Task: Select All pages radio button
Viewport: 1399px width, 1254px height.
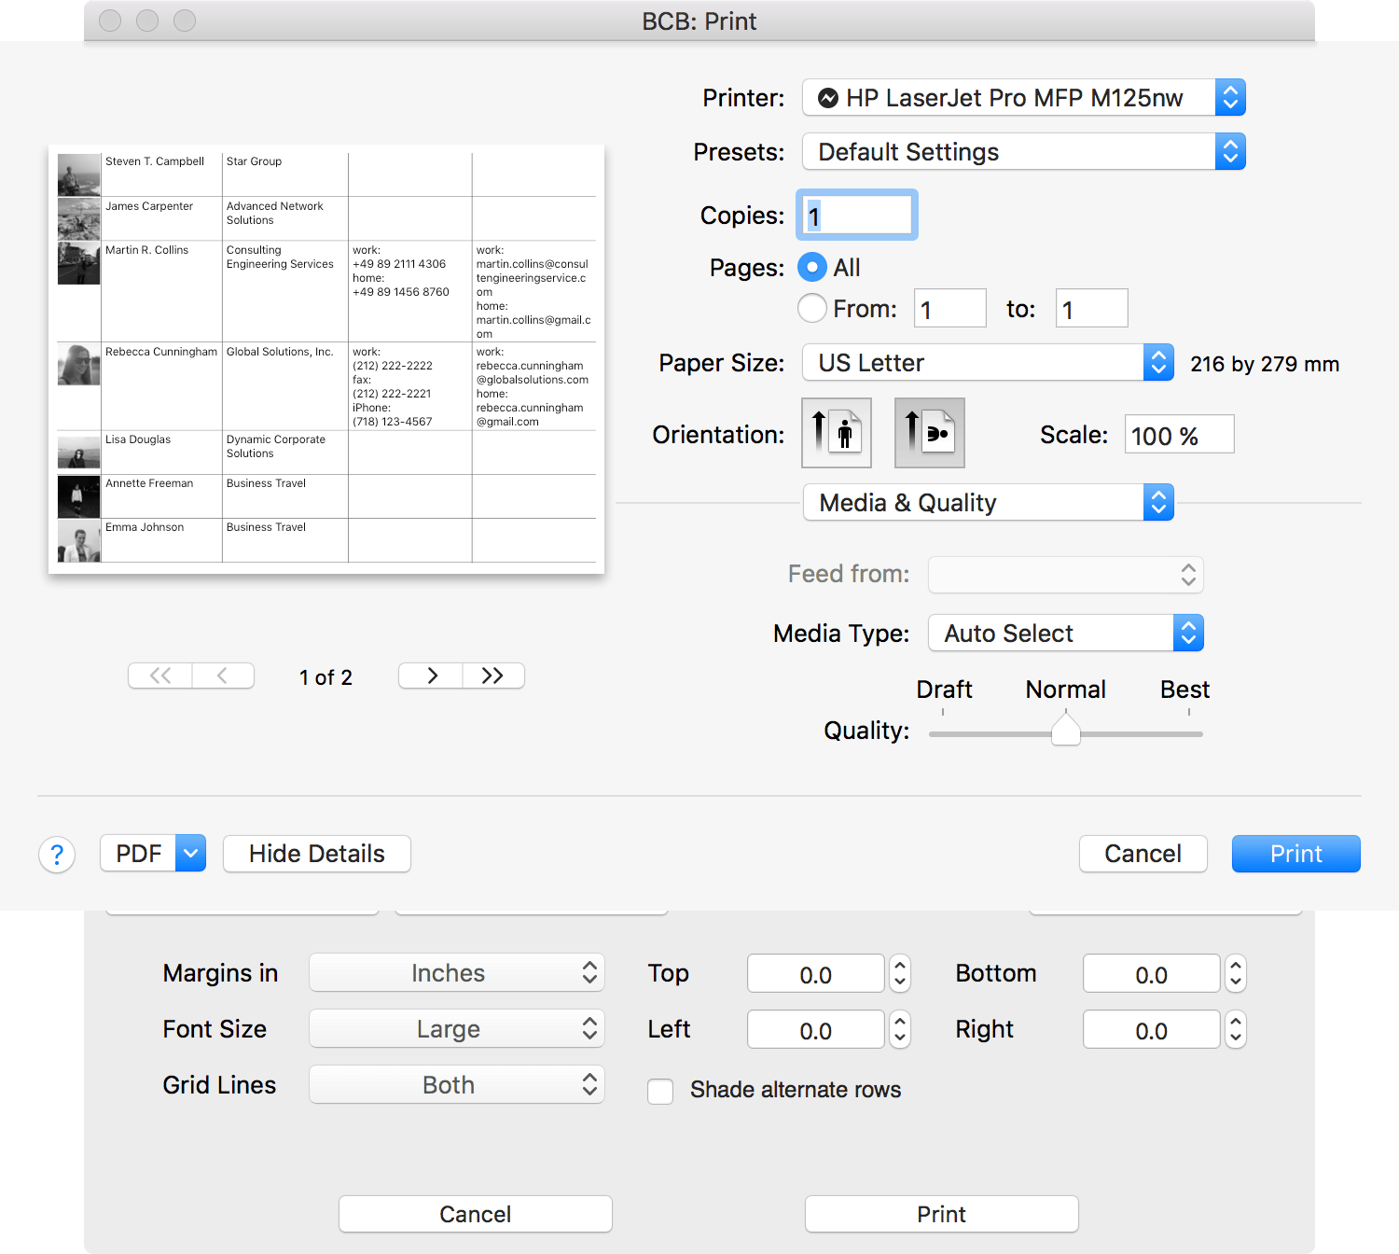Action: coord(811,268)
